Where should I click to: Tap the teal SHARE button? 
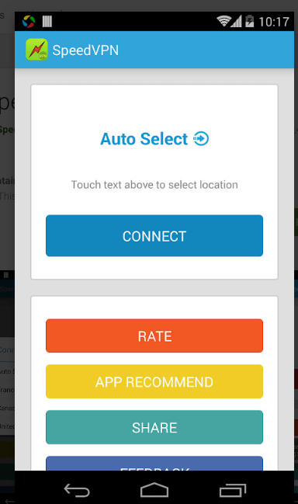[x=154, y=427]
